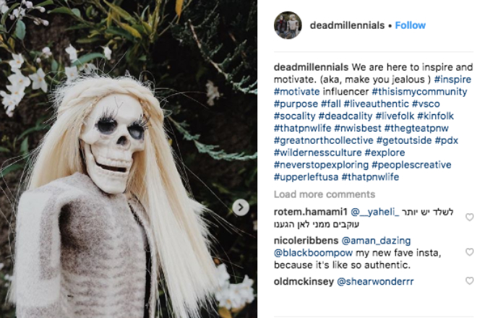Like the comment by oldmckinsey

470,280
